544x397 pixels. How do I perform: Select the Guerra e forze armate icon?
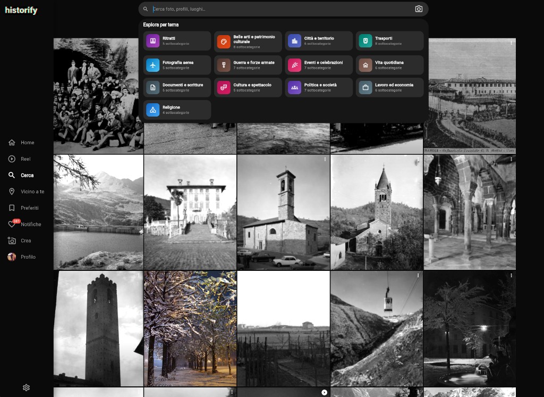(x=224, y=65)
